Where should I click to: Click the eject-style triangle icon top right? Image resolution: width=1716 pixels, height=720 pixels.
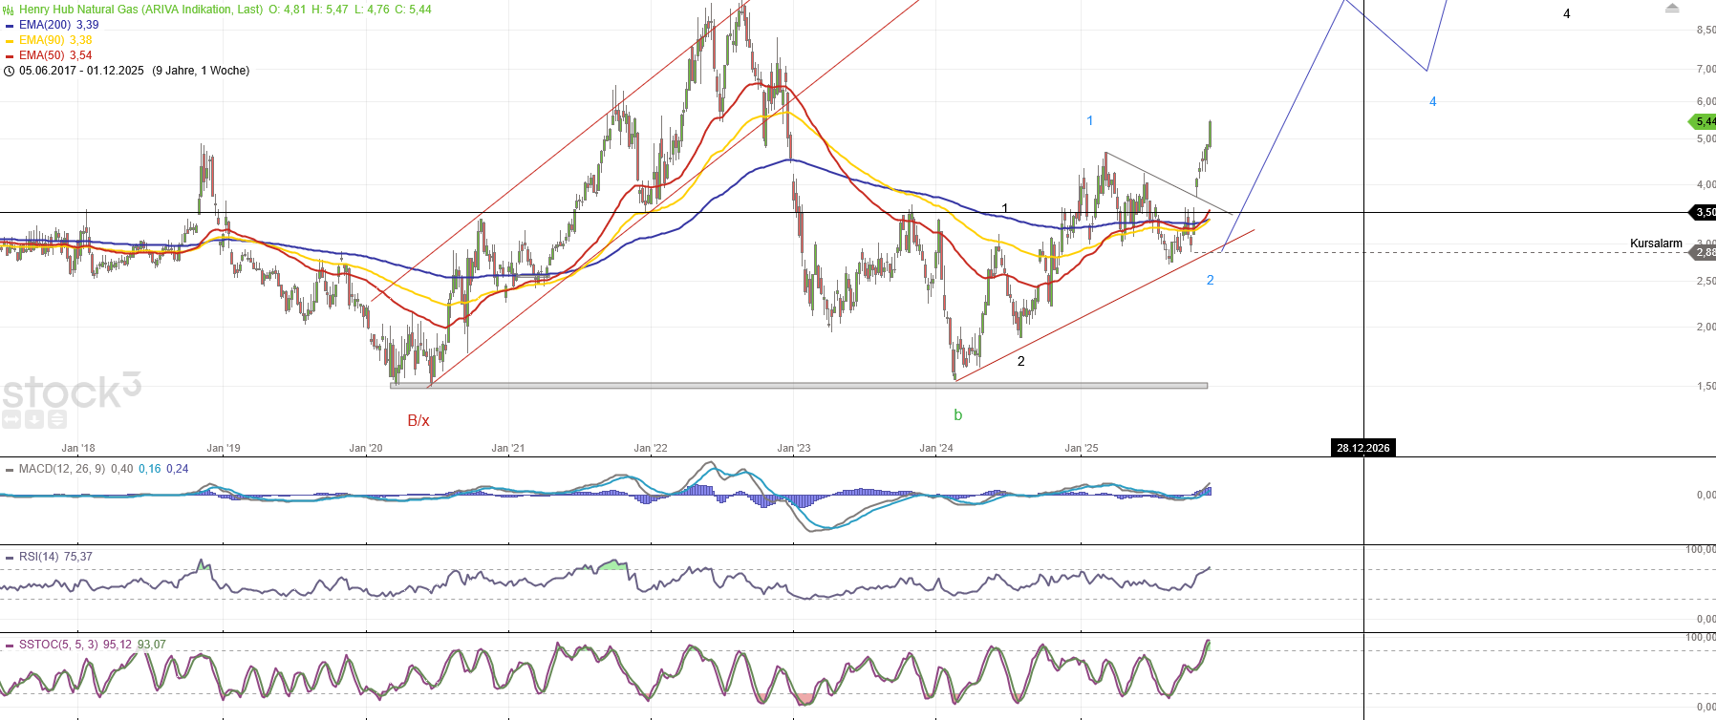click(x=1671, y=9)
